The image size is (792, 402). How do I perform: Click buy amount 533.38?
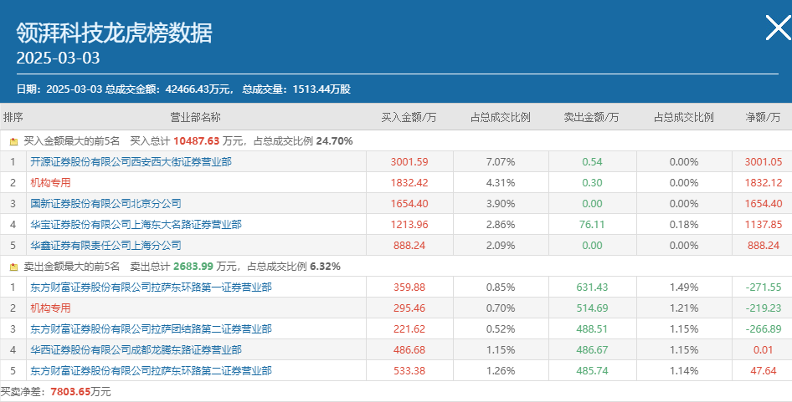409,371
